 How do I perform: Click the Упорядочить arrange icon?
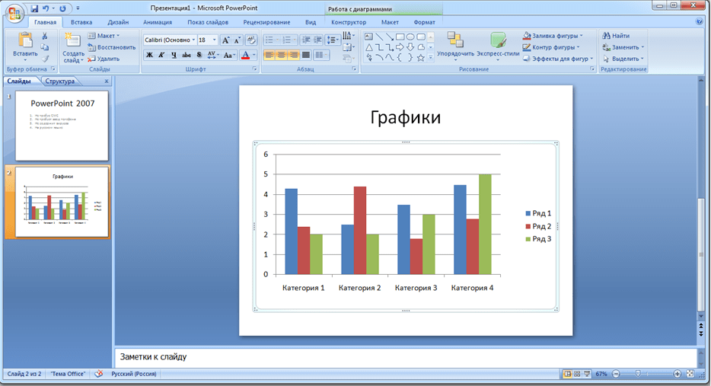point(455,44)
